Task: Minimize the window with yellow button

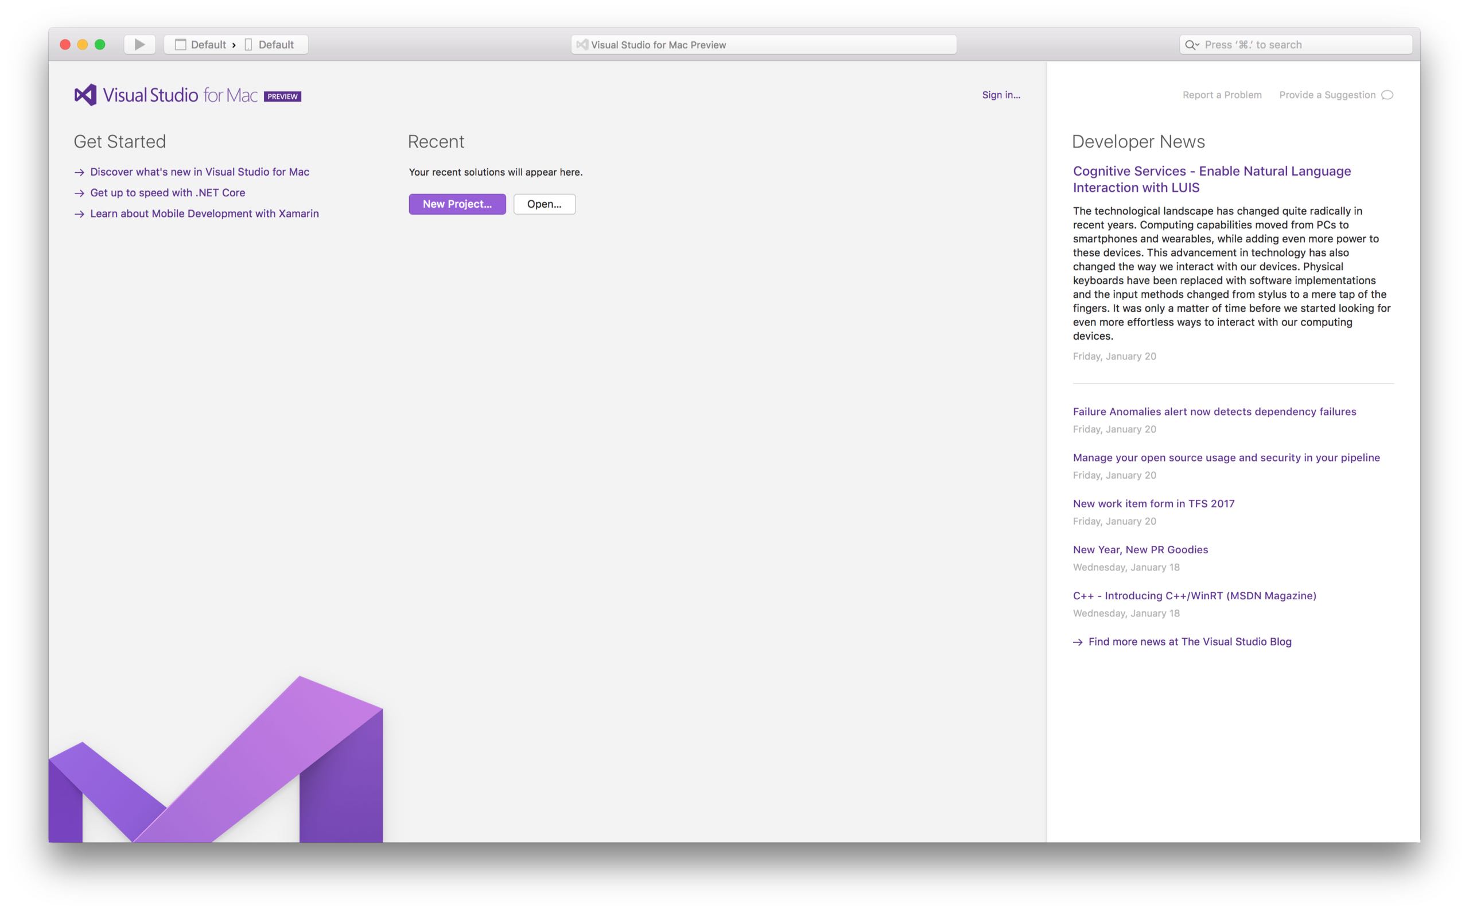Action: (x=83, y=45)
